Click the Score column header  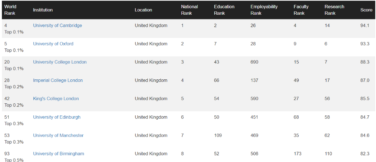pyautogui.click(x=366, y=10)
